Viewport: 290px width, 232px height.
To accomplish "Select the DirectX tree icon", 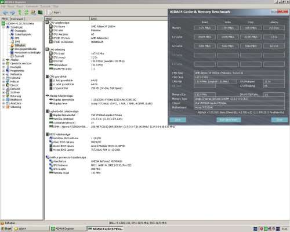I will coord(8,85).
